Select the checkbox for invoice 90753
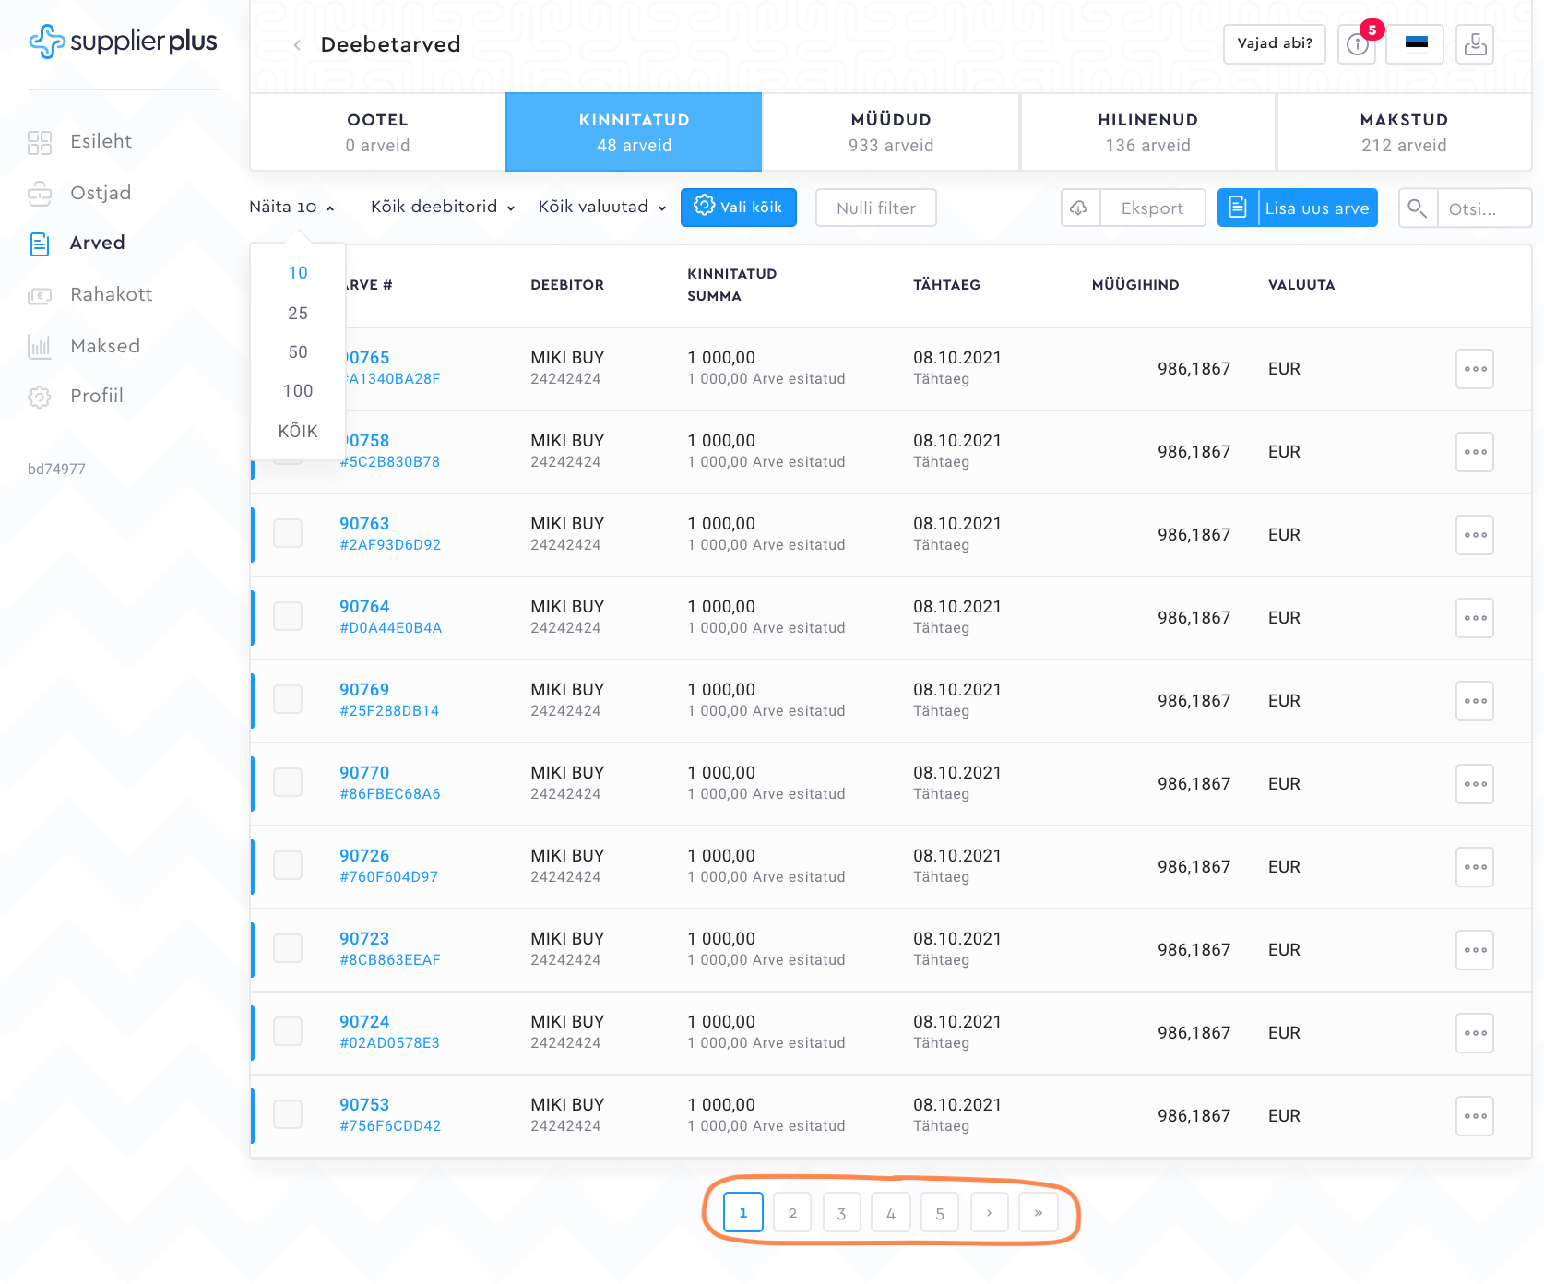This screenshot has height=1284, width=1544. (288, 1114)
